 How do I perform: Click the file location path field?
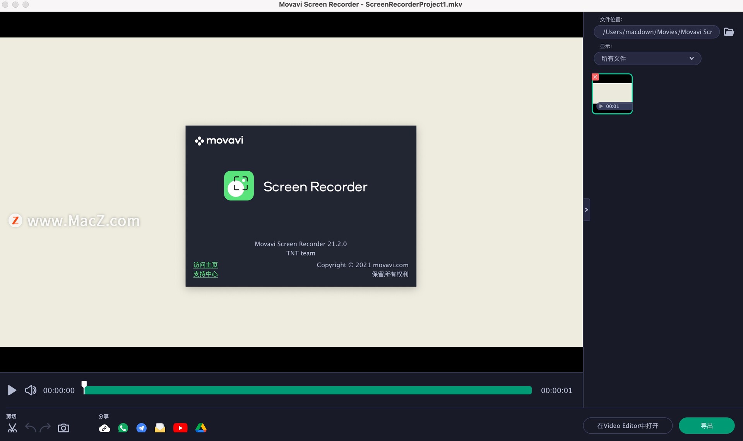[x=657, y=32]
